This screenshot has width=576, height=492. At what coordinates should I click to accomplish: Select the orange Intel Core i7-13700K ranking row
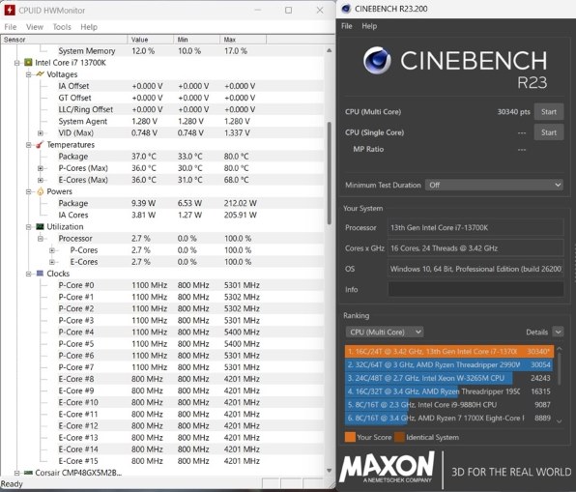tap(448, 352)
